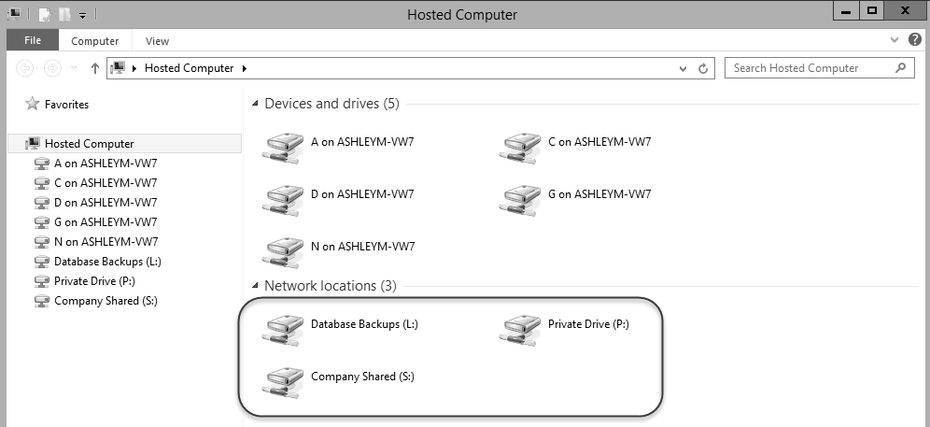930x427 pixels.
Task: Select the C on ASHLEYM-VW7 drive icon
Action: point(519,149)
